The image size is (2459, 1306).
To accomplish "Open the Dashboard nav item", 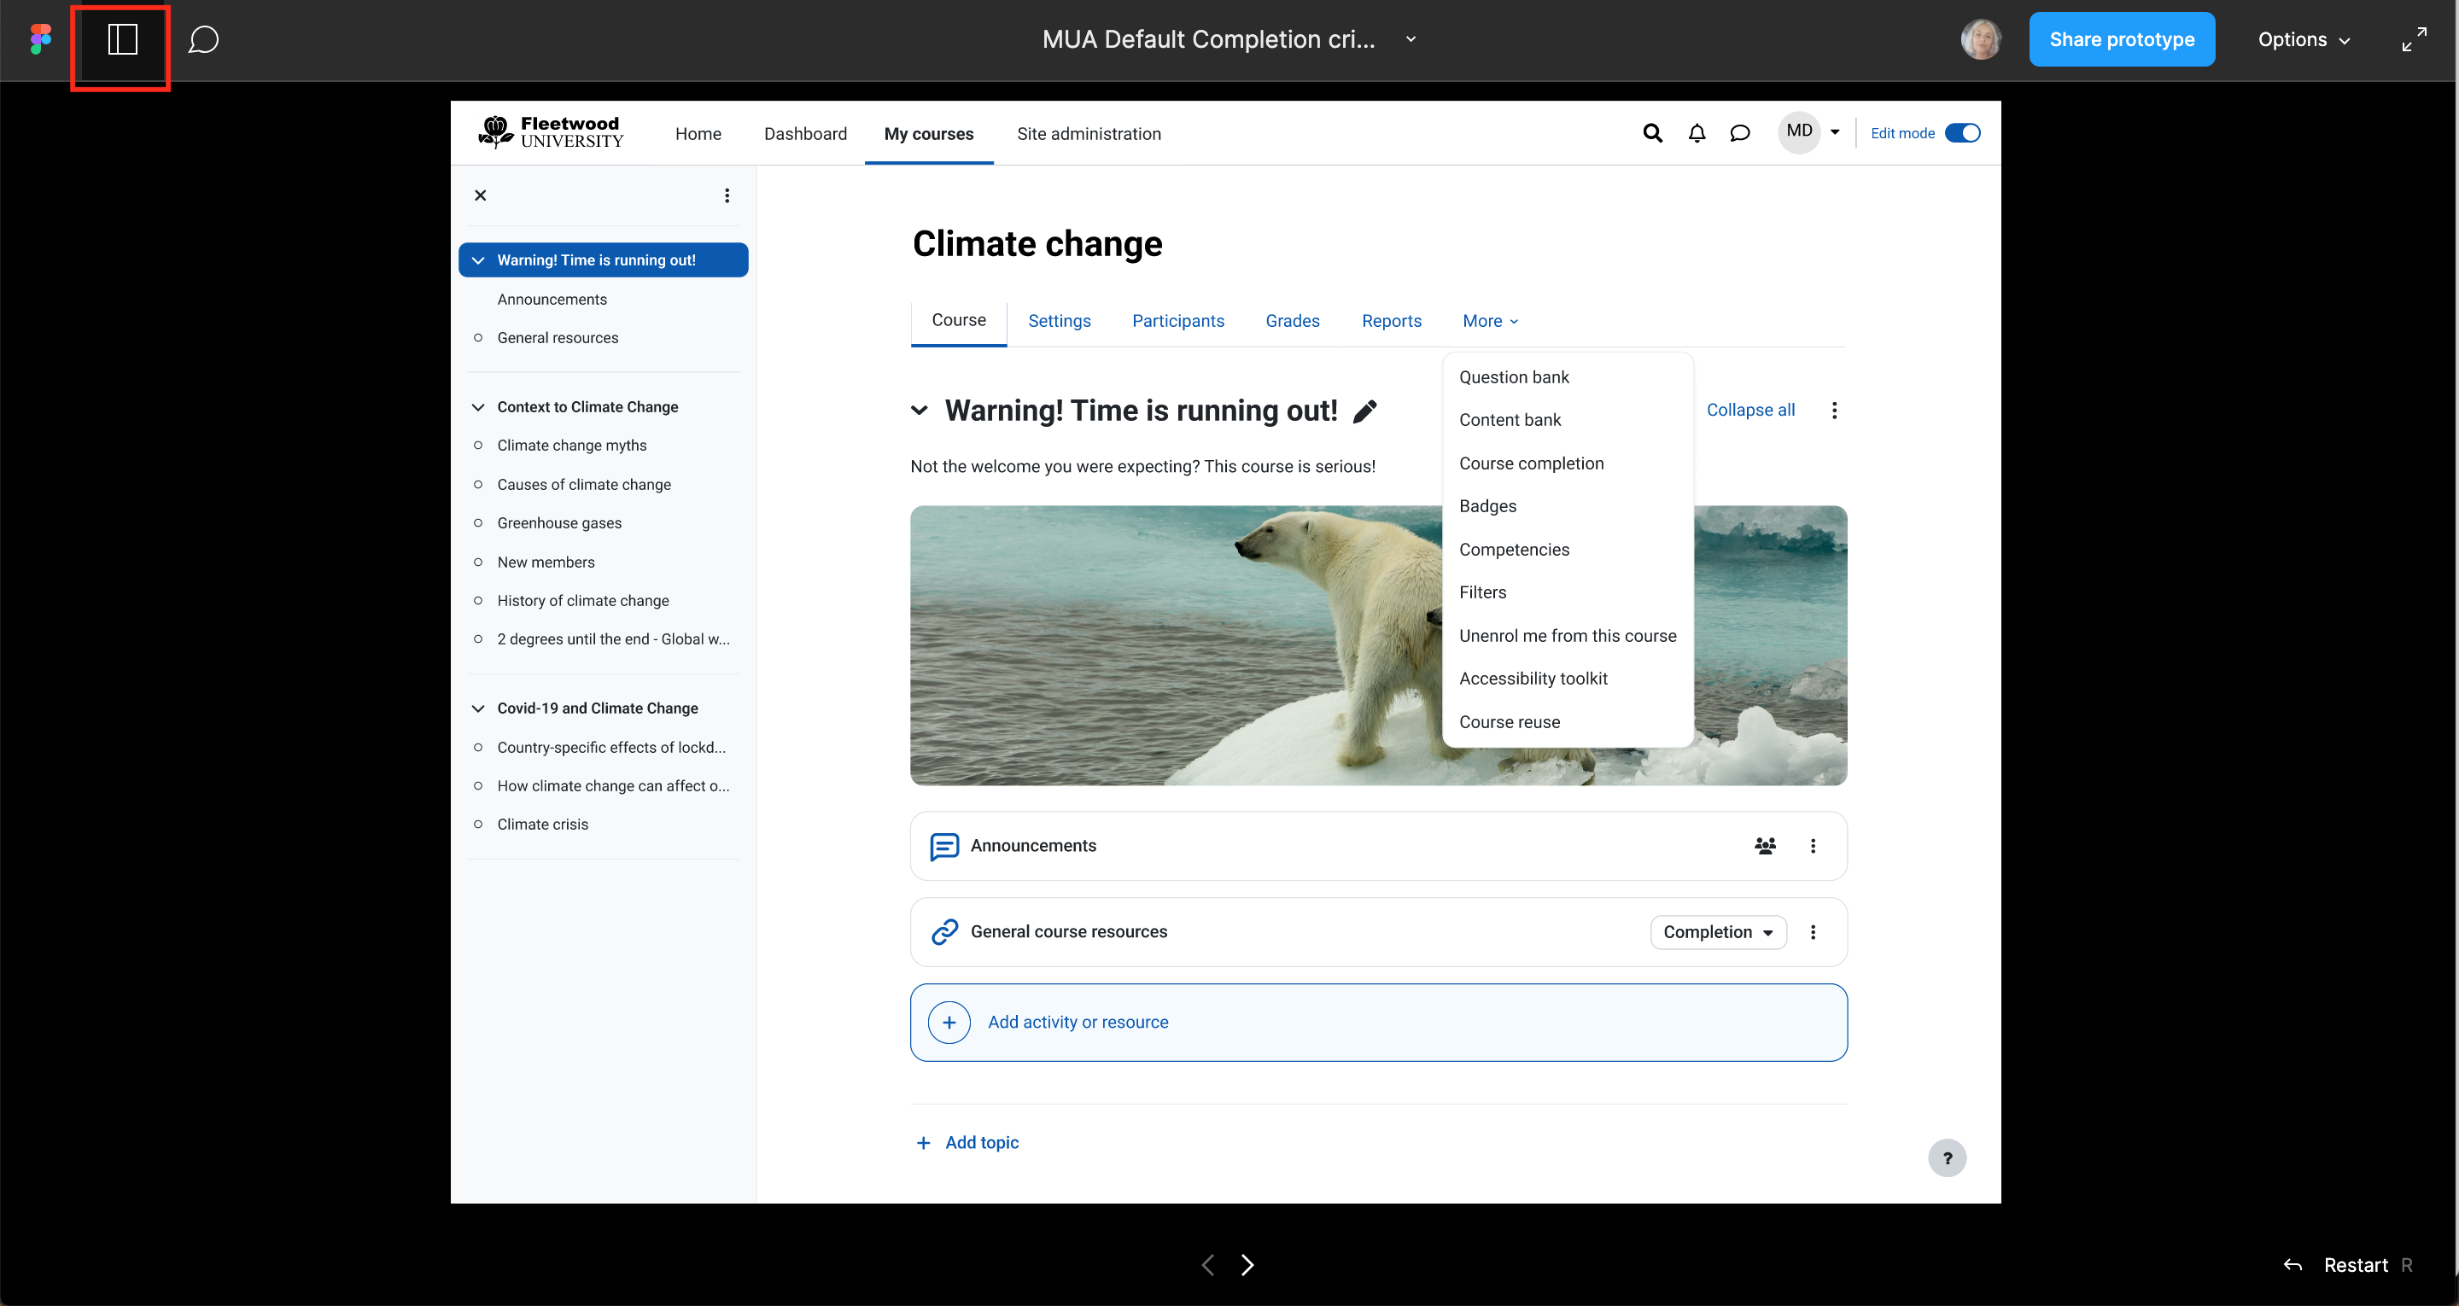I will pyautogui.click(x=804, y=134).
